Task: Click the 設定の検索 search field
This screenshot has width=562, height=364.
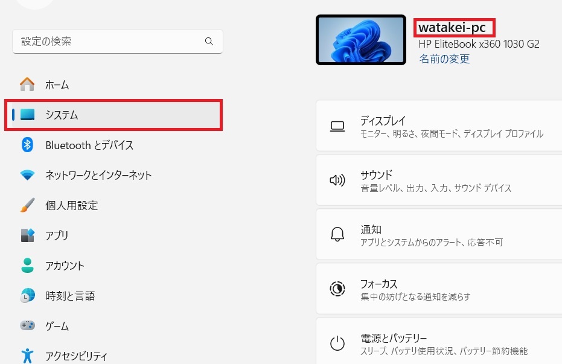Action: coord(118,42)
